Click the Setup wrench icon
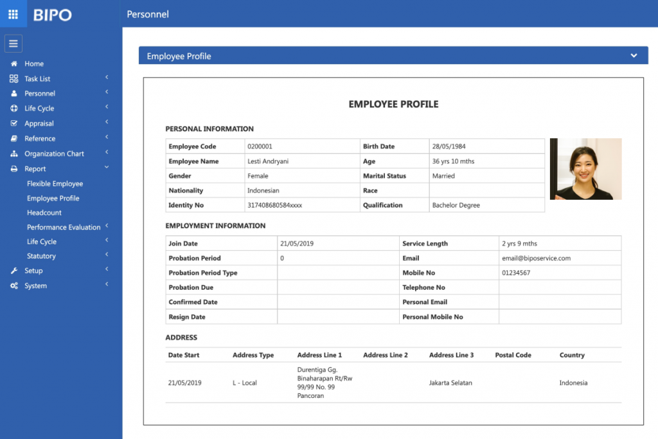 pyautogui.click(x=14, y=271)
